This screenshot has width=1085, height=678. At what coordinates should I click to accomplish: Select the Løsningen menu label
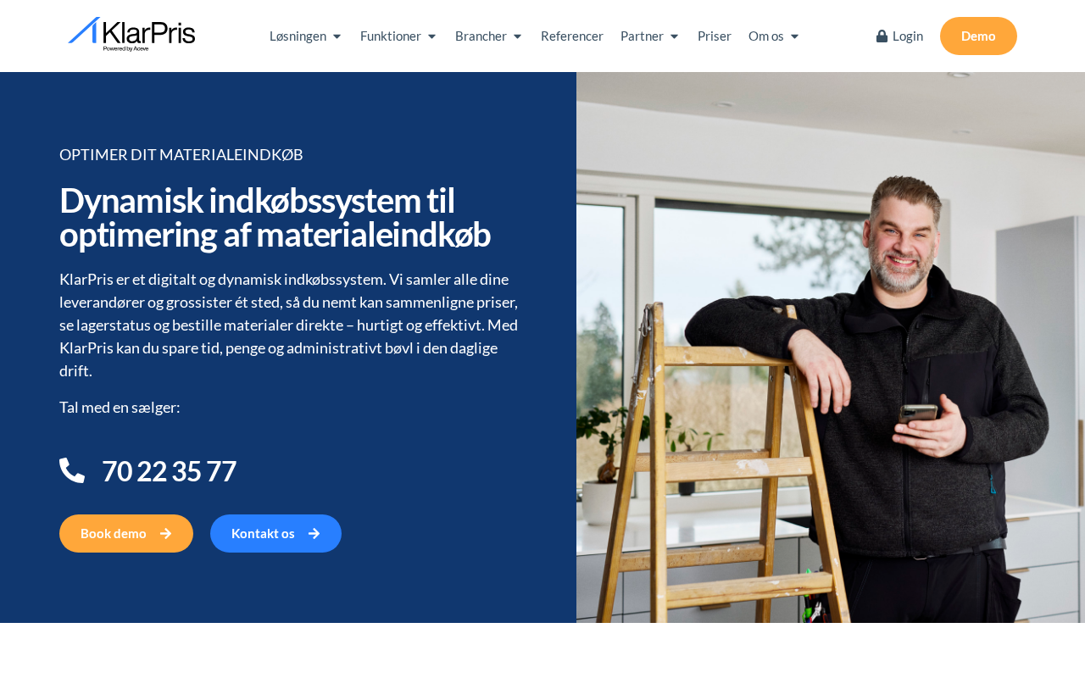point(298,36)
